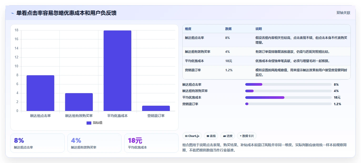Viewport: 361px width, 163px height.
Task: Click the y-axis tick value 0
Action: [17, 111]
